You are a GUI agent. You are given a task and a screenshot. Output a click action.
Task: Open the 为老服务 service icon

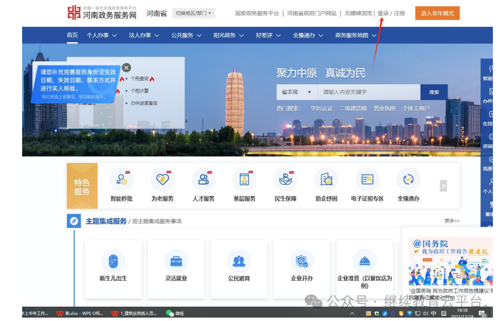(x=162, y=180)
